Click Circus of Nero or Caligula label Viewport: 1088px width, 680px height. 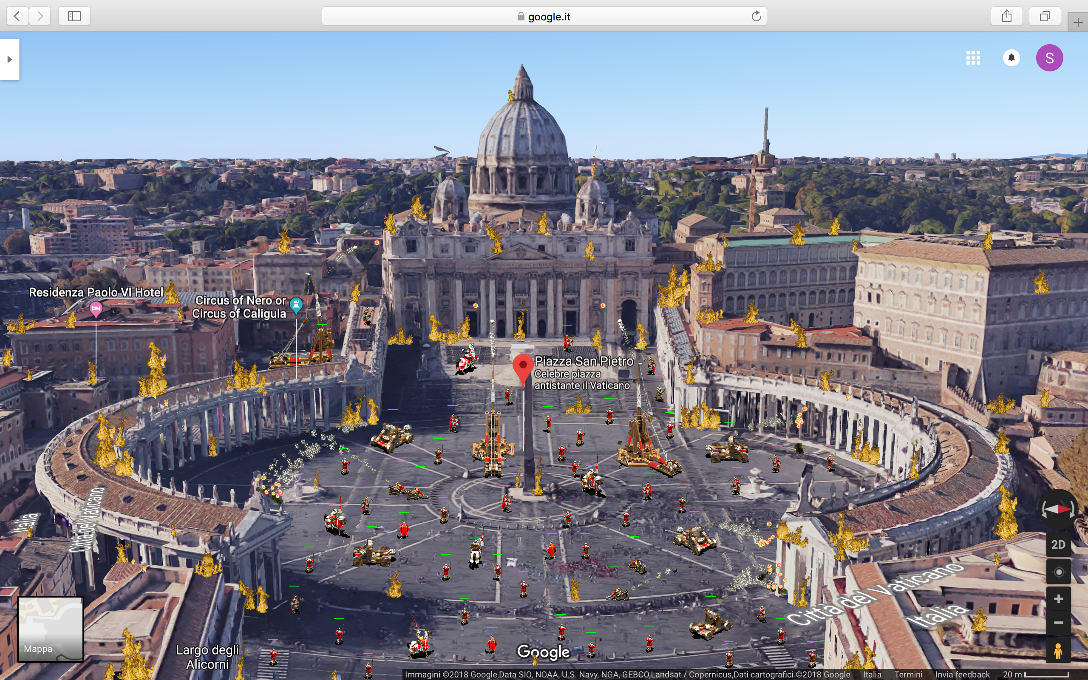(x=239, y=307)
